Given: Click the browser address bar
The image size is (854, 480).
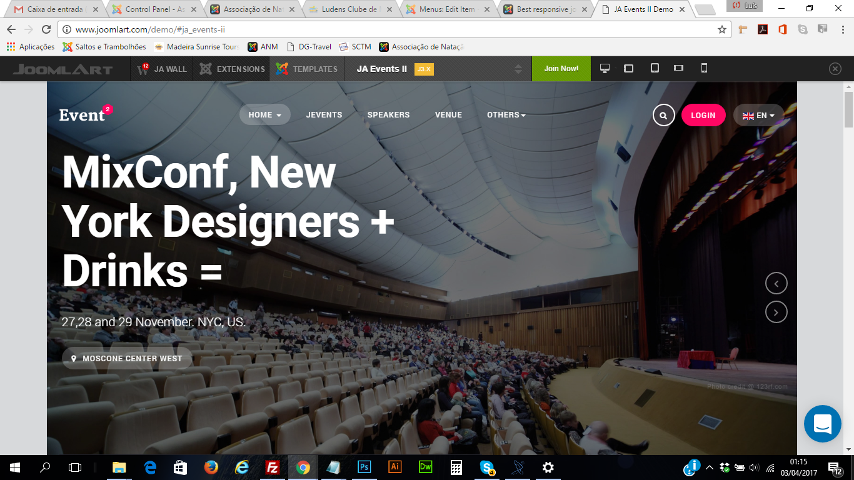Looking at the screenshot, I should point(394,29).
